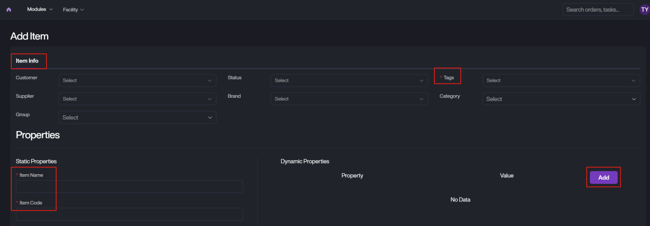Click the Value column header
Viewport: 650px width, 226px height.
point(506,176)
